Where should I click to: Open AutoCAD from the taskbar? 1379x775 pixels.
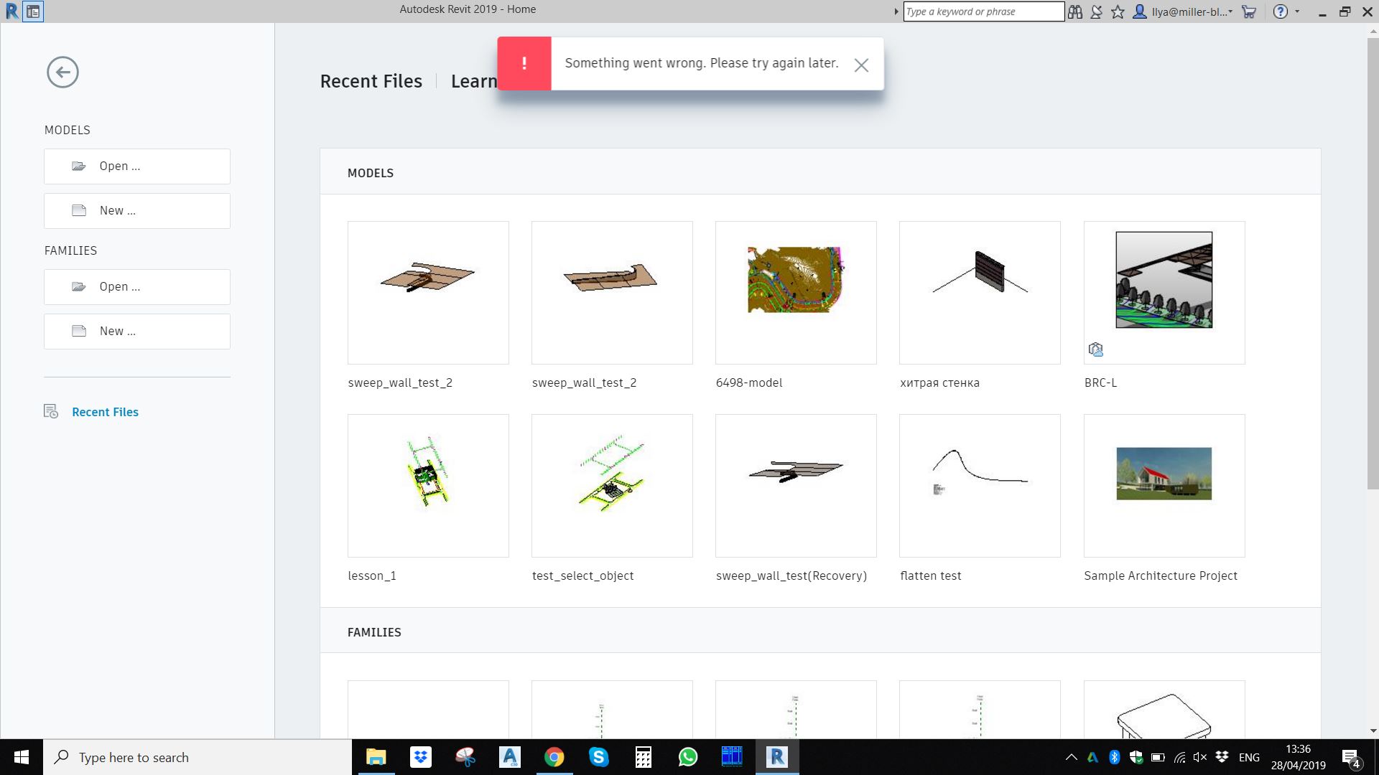pyautogui.click(x=510, y=757)
